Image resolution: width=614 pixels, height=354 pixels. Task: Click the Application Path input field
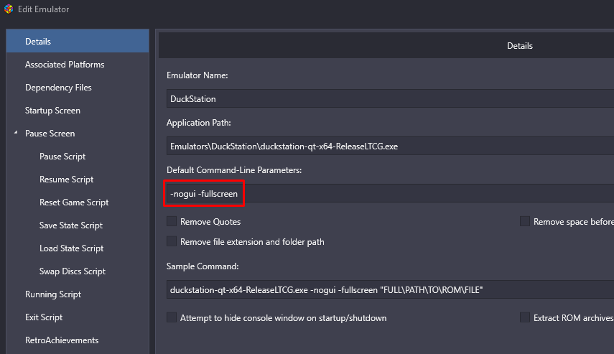[388, 146]
